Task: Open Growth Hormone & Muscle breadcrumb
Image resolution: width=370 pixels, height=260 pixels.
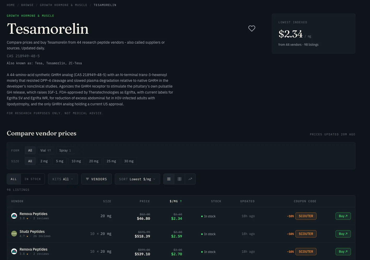Action: (64, 5)
